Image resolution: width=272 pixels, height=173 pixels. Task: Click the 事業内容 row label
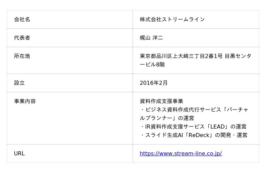[x=25, y=101]
